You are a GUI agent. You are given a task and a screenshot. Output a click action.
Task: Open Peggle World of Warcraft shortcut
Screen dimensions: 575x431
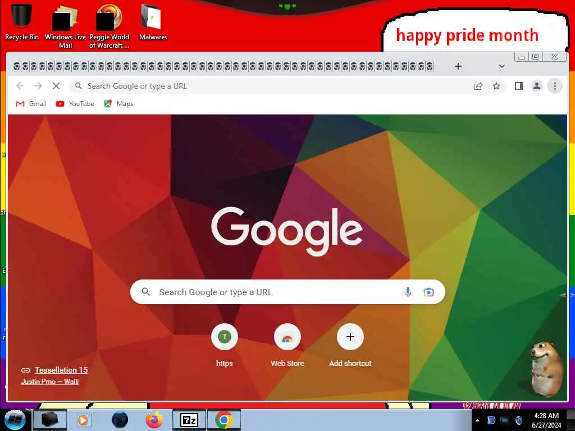coord(109,26)
